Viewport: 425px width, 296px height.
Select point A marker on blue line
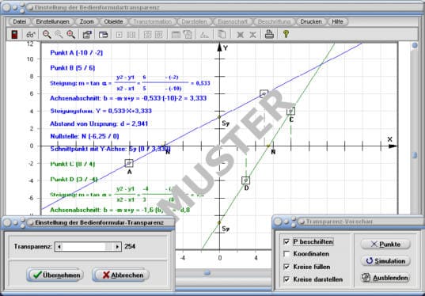point(129,163)
